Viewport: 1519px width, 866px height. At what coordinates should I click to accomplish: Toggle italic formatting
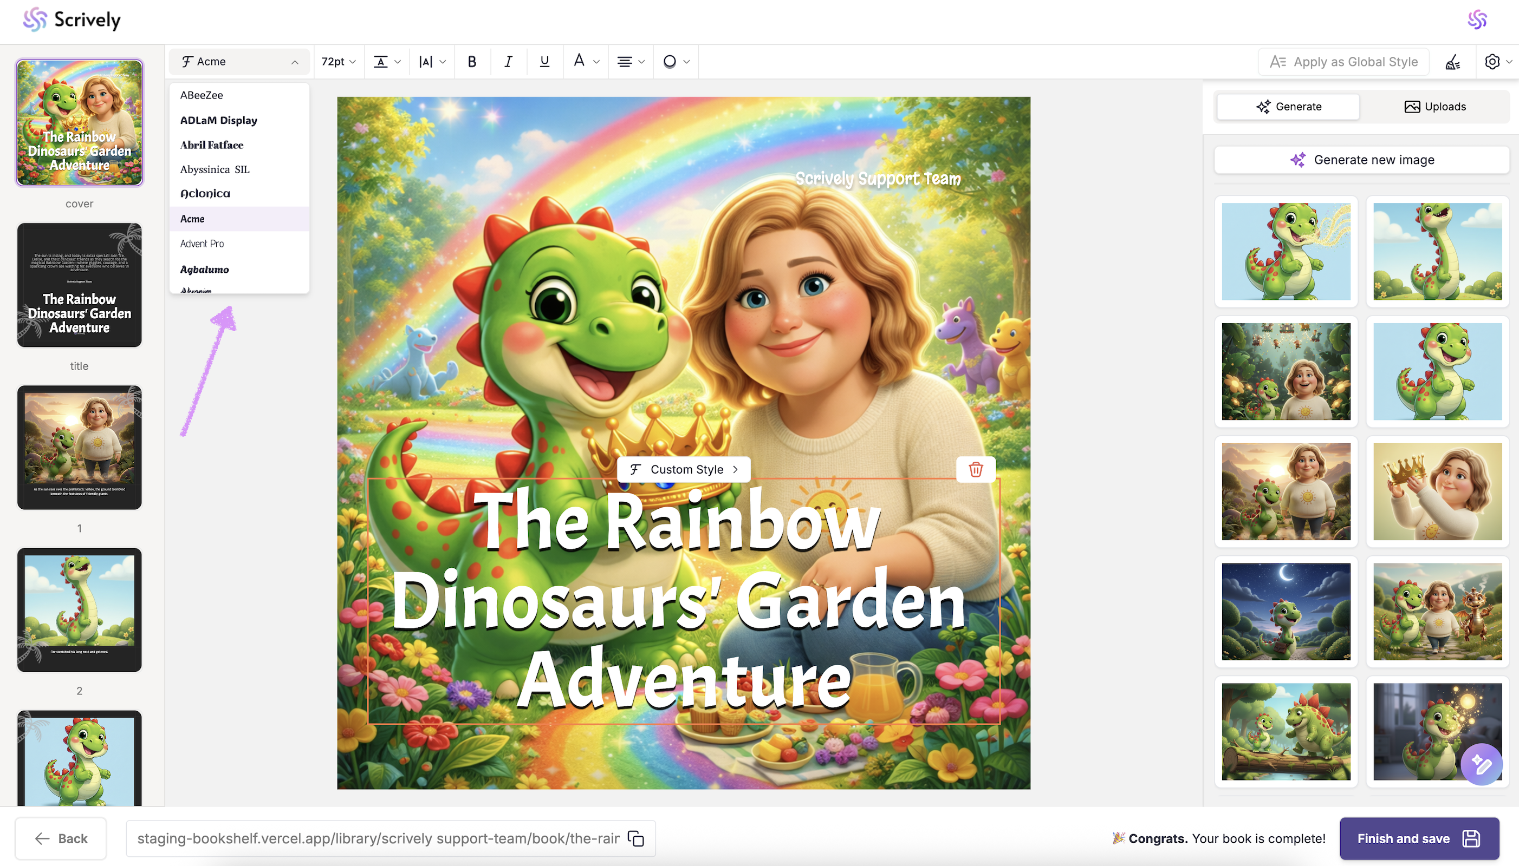pyautogui.click(x=508, y=61)
